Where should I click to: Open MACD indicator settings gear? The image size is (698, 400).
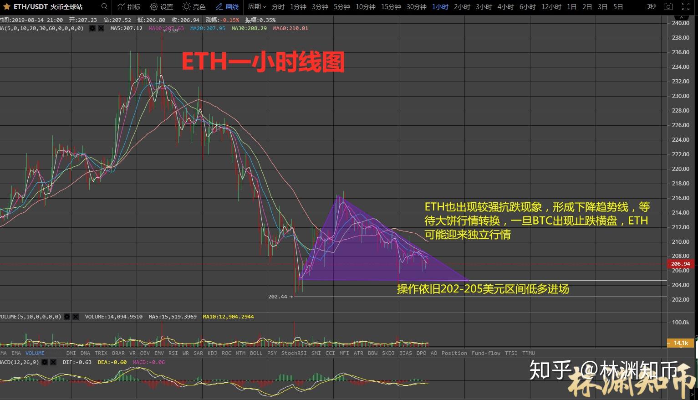coord(44,362)
